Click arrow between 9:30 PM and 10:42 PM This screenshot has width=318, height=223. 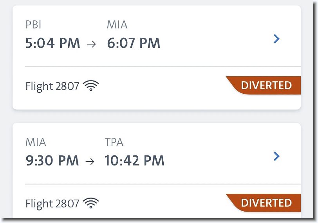pyautogui.click(x=90, y=161)
